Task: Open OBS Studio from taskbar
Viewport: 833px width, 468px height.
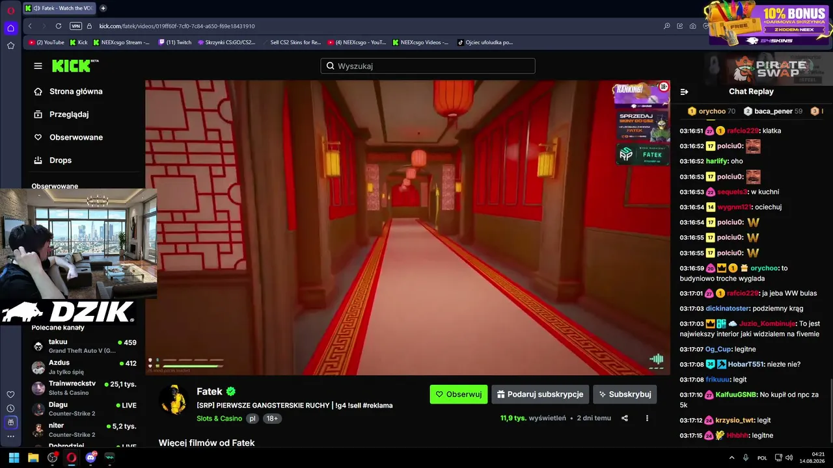Action: pos(52,458)
